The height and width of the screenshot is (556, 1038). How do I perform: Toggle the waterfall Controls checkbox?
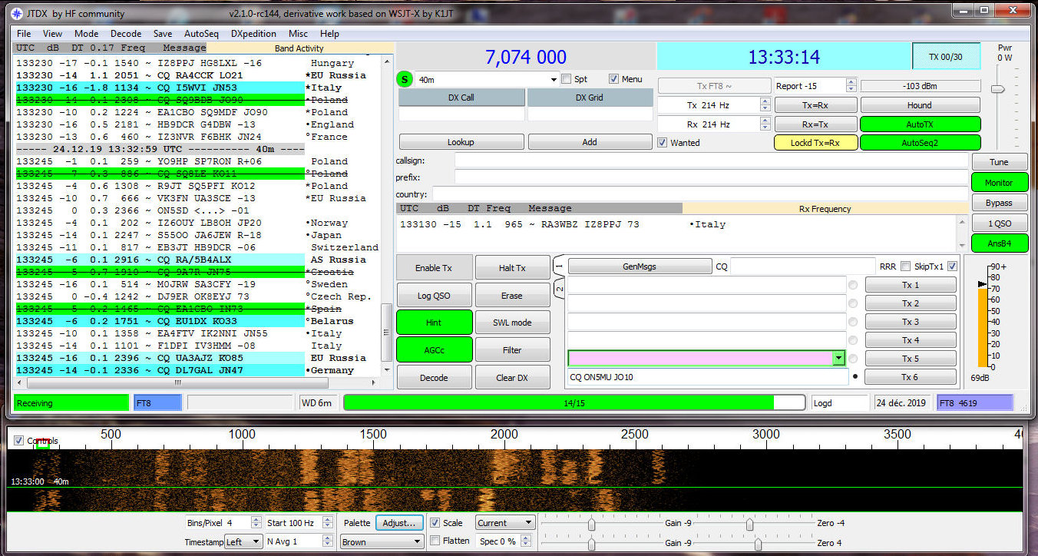19,441
